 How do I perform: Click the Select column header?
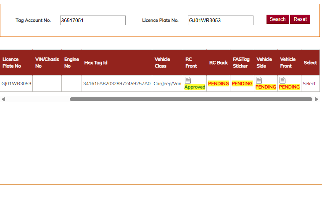[x=310, y=62]
